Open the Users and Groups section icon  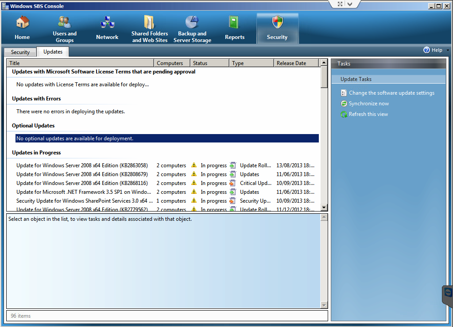(64, 22)
